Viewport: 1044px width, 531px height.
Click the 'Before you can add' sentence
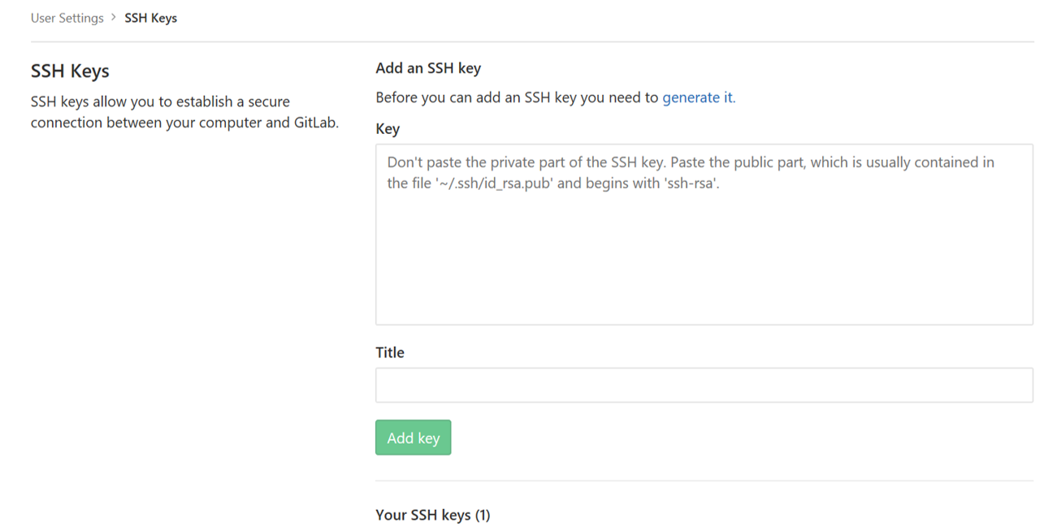pos(556,97)
